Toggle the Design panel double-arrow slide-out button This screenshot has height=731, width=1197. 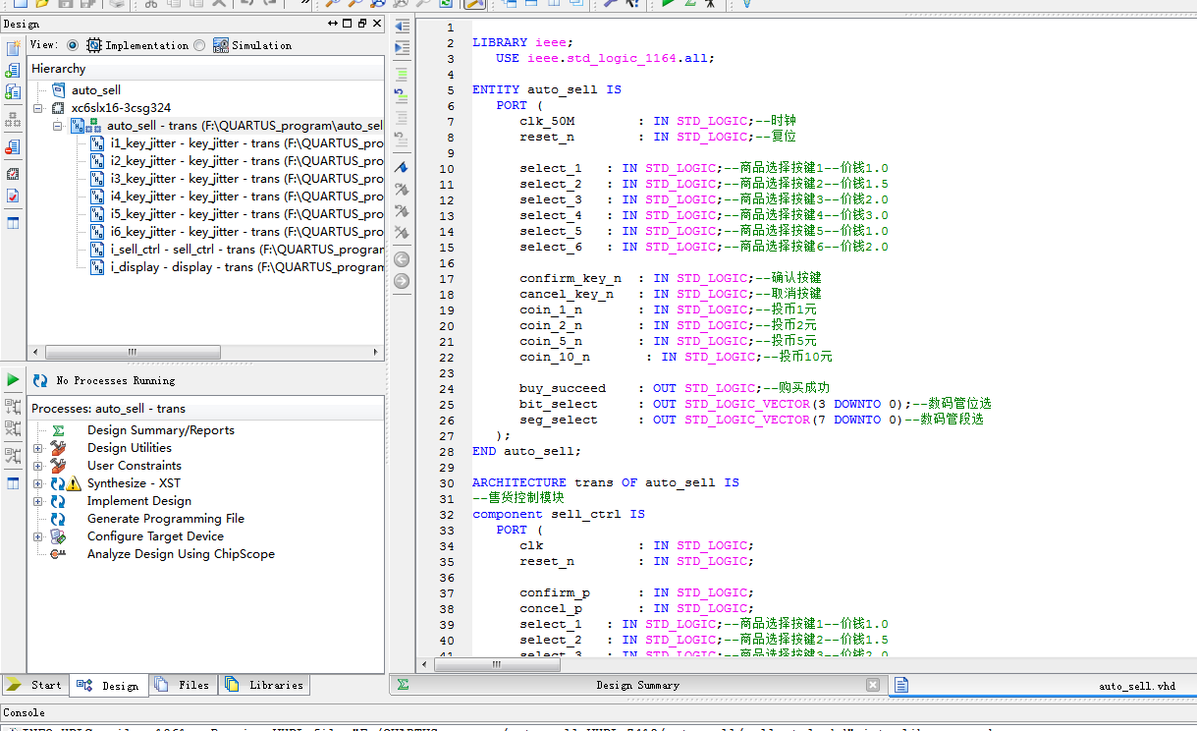(332, 24)
